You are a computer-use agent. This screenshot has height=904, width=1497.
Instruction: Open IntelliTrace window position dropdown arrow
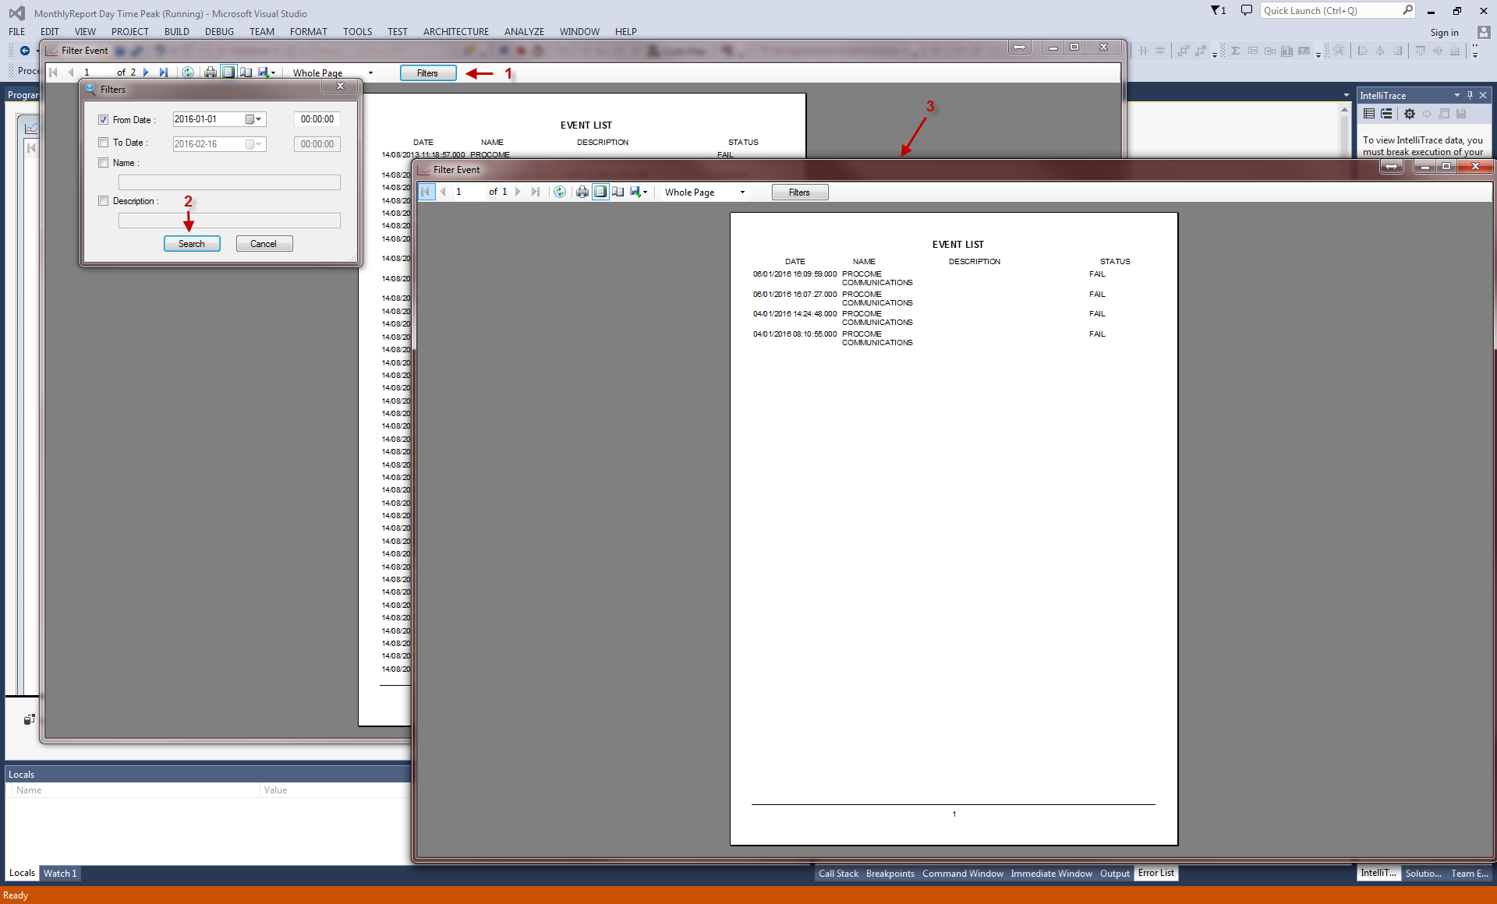coord(1456,95)
